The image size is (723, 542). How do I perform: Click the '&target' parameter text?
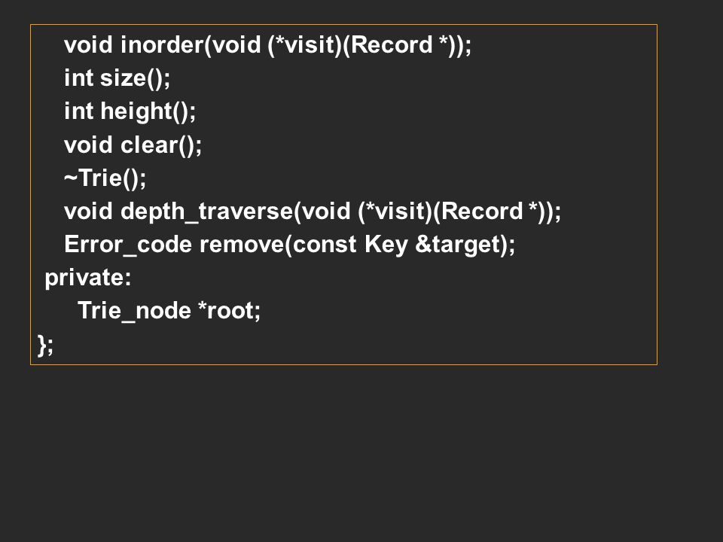(458, 245)
